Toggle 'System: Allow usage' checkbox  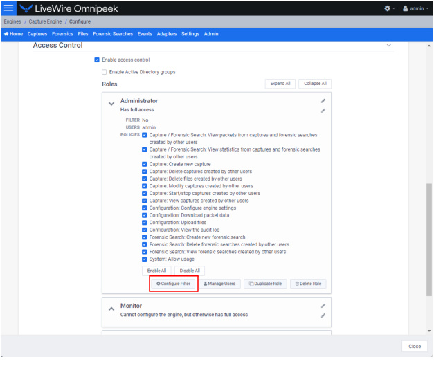144,259
